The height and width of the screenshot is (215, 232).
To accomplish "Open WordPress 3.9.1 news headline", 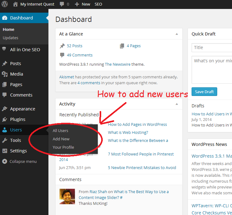I will [x=212, y=156].
